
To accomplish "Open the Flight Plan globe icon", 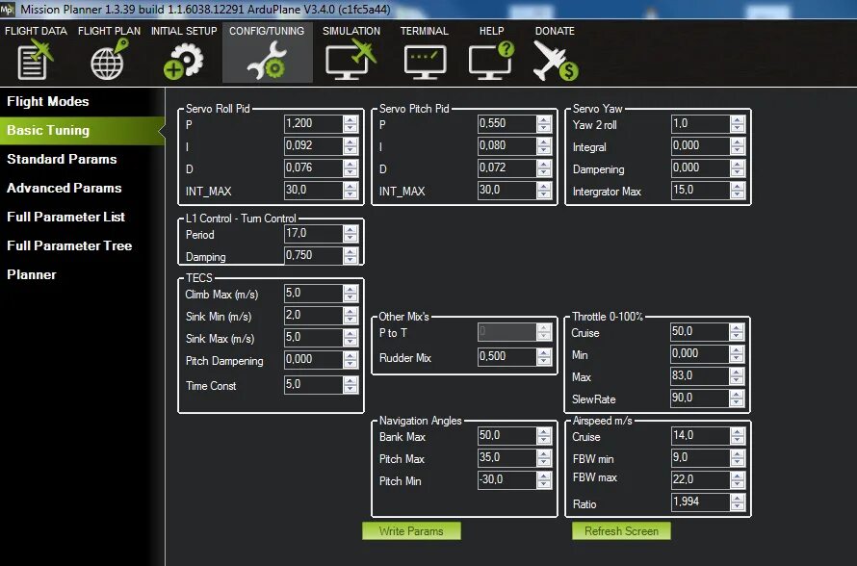I will tap(110, 59).
